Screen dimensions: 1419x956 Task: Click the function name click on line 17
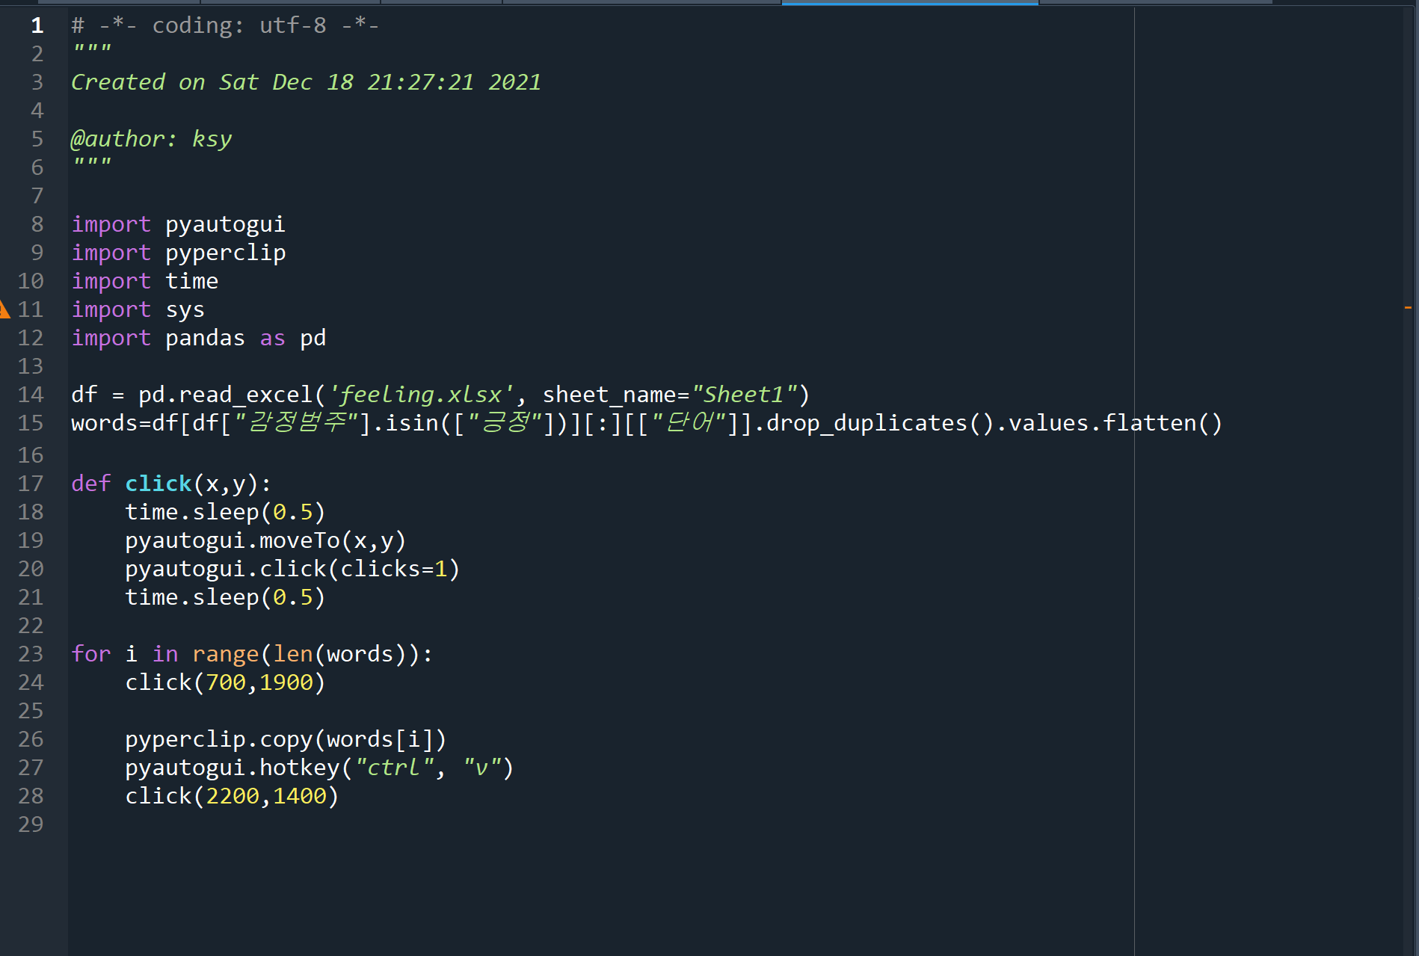(x=158, y=483)
